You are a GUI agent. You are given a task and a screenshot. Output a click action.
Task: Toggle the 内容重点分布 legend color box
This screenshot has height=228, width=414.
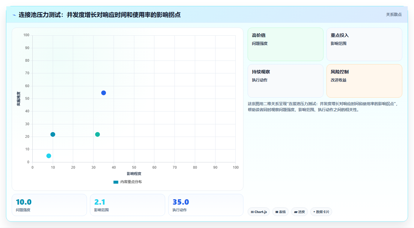(116, 182)
